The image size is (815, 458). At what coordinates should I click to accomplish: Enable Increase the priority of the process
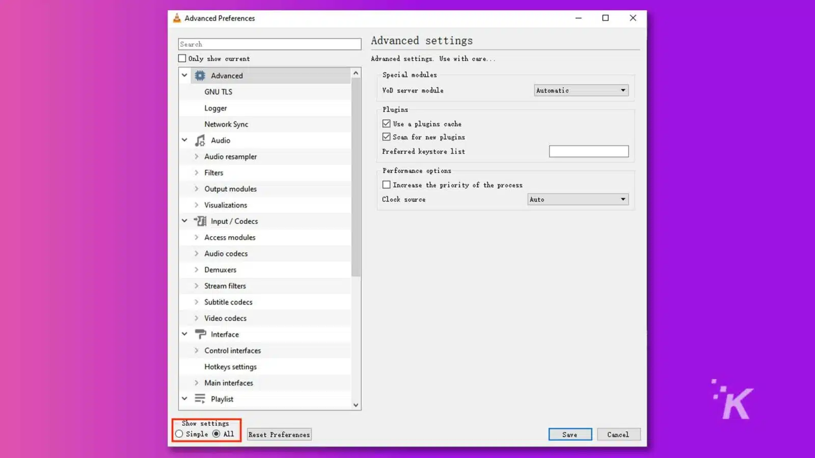[386, 184]
